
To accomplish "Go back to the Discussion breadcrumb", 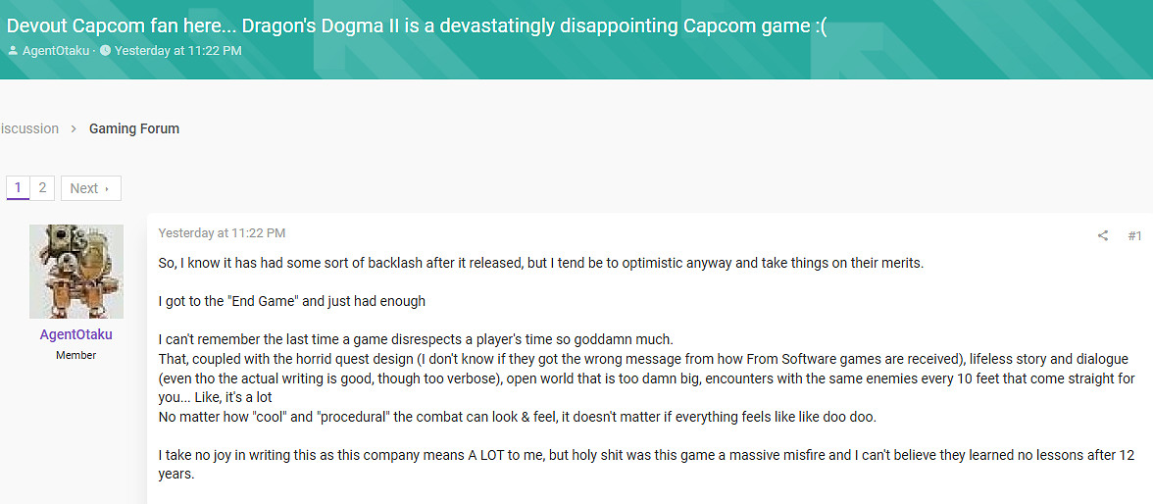I will (29, 128).
